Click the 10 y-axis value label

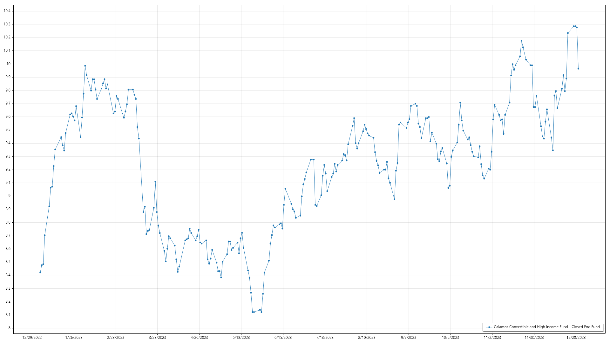point(9,64)
